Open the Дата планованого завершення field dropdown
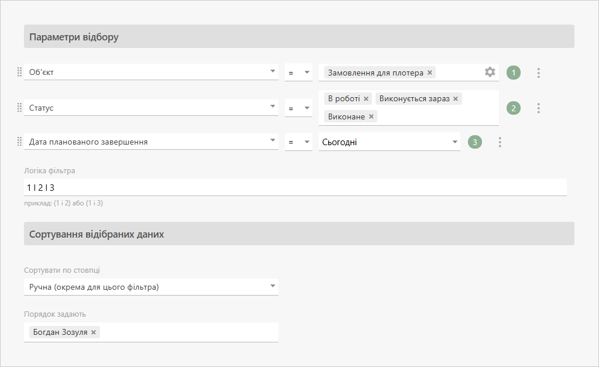 tap(151, 142)
